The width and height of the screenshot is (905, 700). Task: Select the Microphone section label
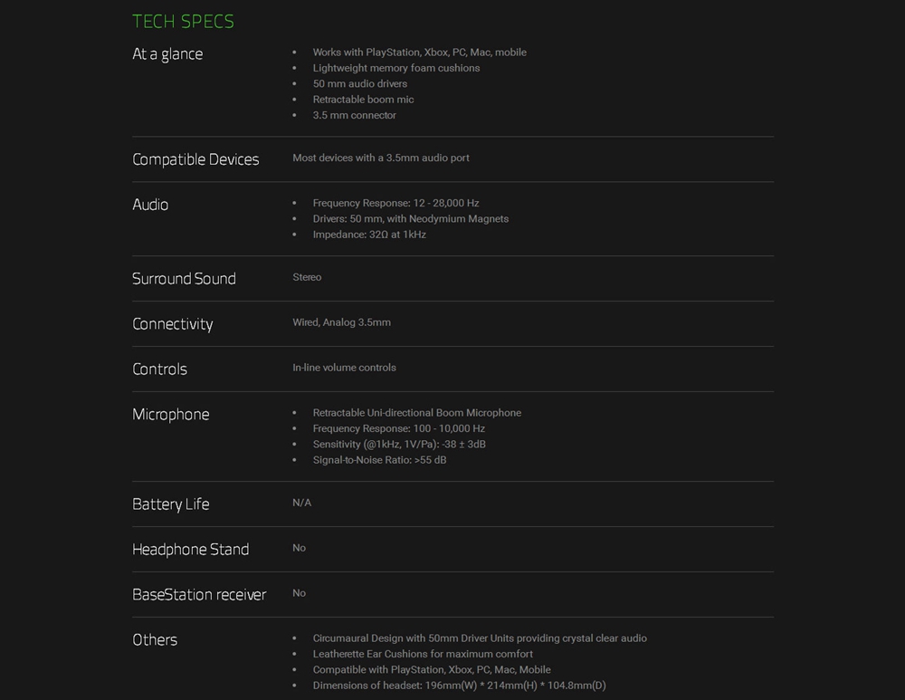pos(171,415)
